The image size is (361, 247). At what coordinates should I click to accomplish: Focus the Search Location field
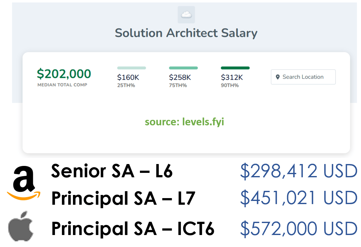(x=303, y=77)
